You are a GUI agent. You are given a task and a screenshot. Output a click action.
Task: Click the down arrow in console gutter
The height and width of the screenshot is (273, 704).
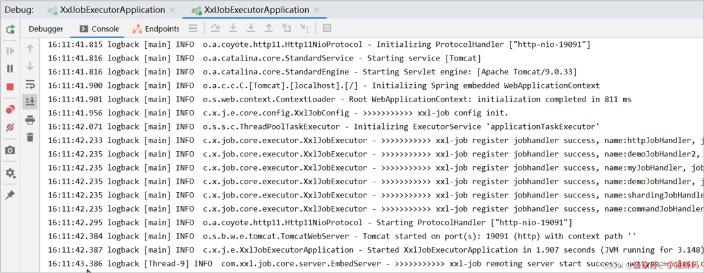pyautogui.click(x=30, y=66)
